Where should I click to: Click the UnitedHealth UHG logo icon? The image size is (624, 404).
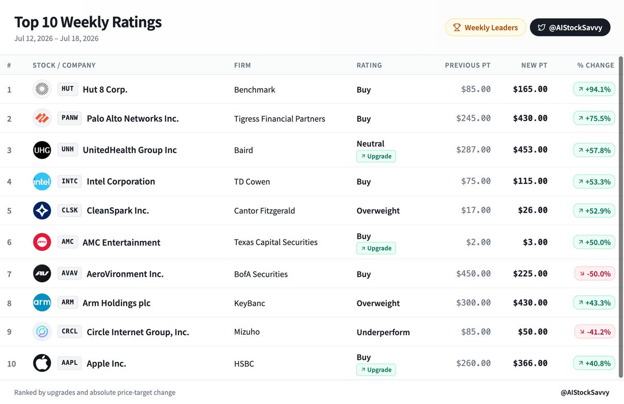pyautogui.click(x=42, y=150)
